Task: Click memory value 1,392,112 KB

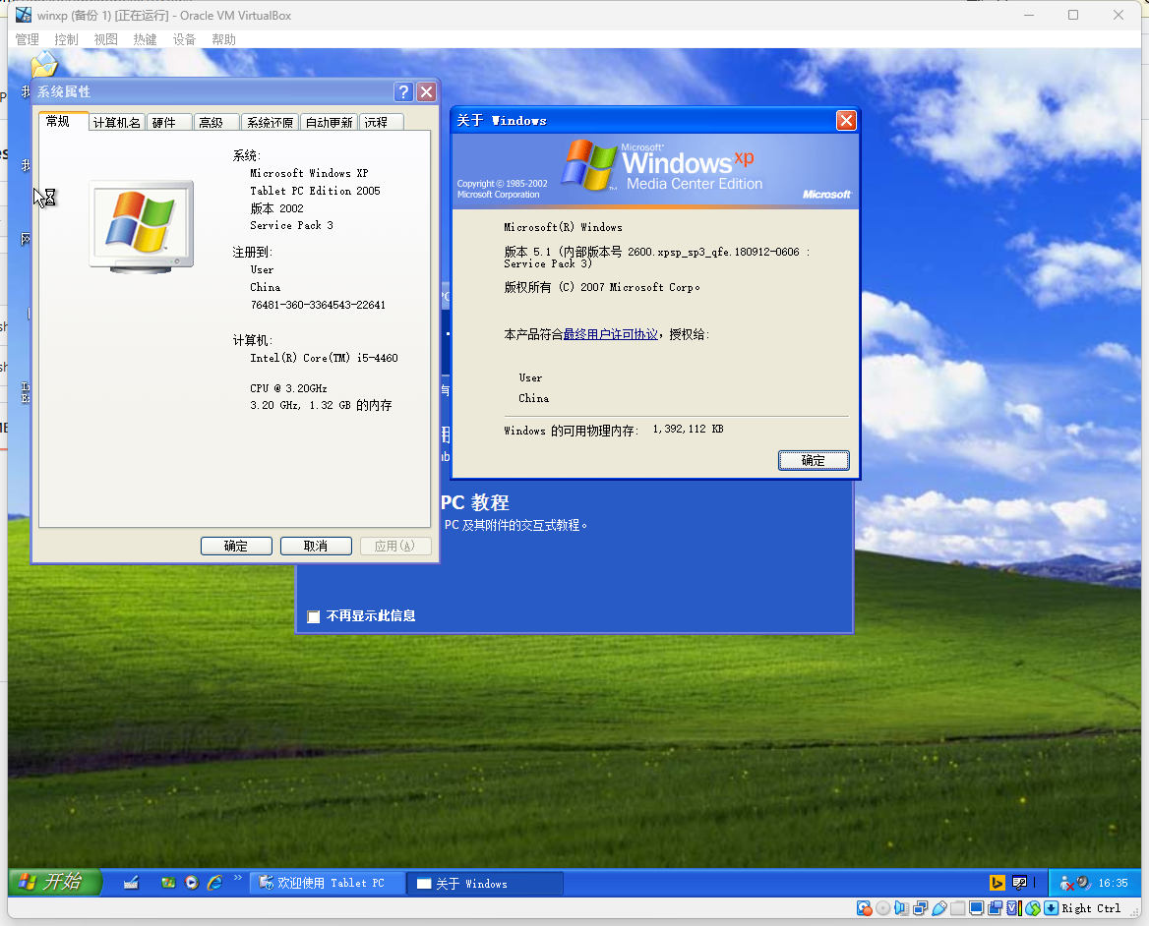Action: click(x=688, y=429)
